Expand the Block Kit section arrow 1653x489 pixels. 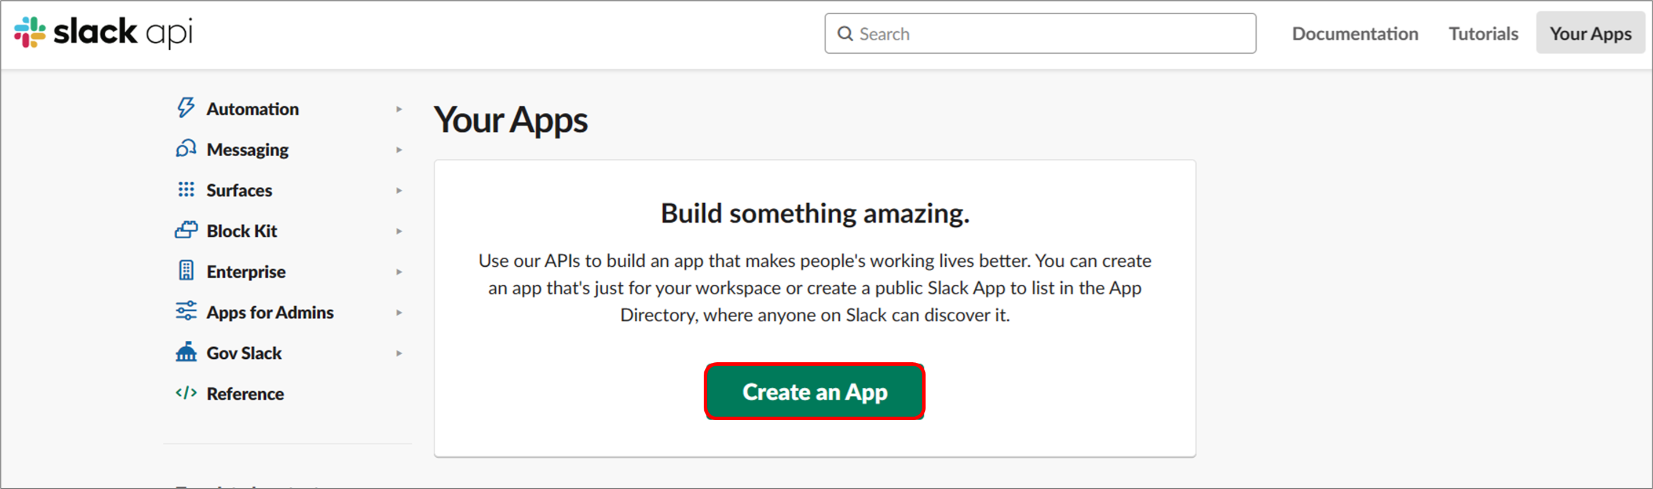(x=399, y=231)
